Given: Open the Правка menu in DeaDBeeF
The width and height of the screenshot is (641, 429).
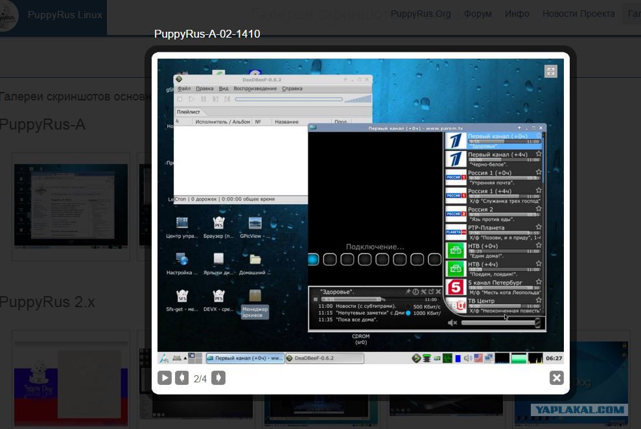Looking at the screenshot, I should pyautogui.click(x=204, y=89).
